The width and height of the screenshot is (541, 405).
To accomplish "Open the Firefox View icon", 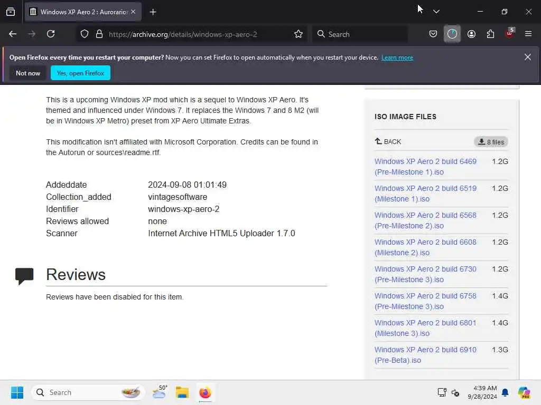I will (11, 12).
